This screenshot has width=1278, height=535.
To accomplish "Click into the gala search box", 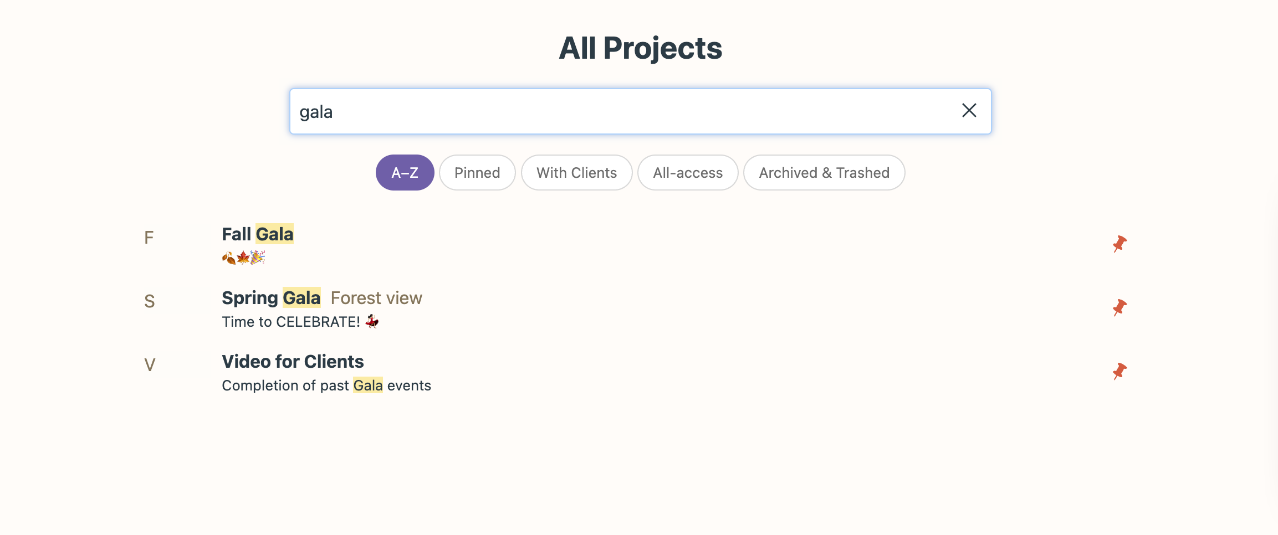I will (x=610, y=111).
